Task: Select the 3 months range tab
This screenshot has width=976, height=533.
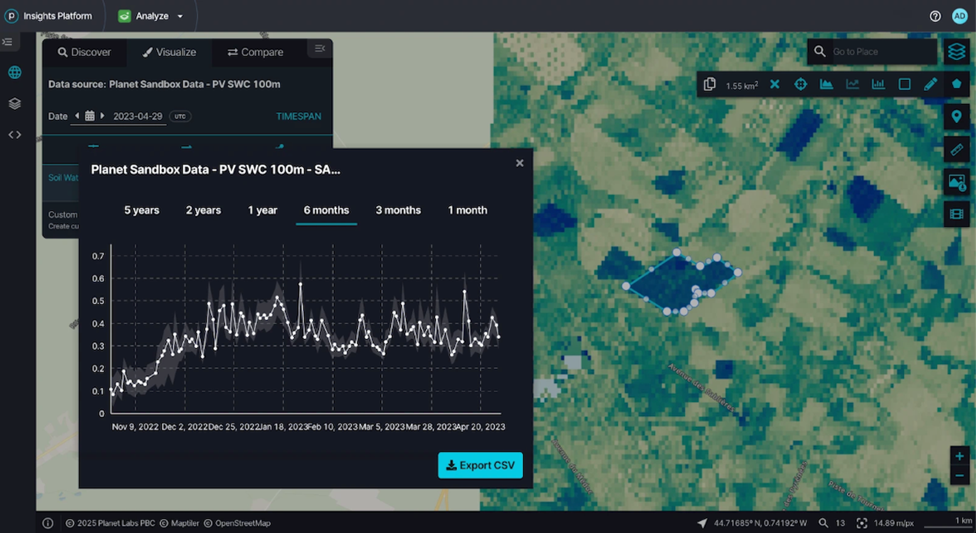Action: tap(398, 210)
